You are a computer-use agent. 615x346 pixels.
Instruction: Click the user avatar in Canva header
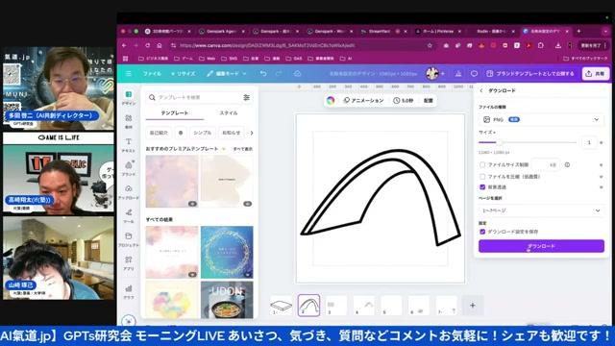coord(432,73)
